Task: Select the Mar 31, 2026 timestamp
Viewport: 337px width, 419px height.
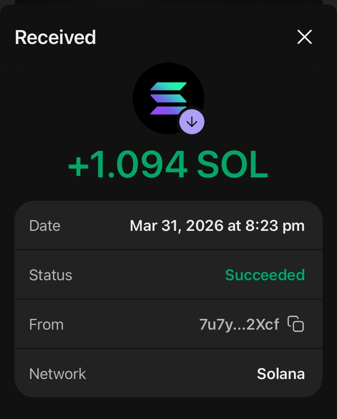Action: pyautogui.click(x=217, y=226)
